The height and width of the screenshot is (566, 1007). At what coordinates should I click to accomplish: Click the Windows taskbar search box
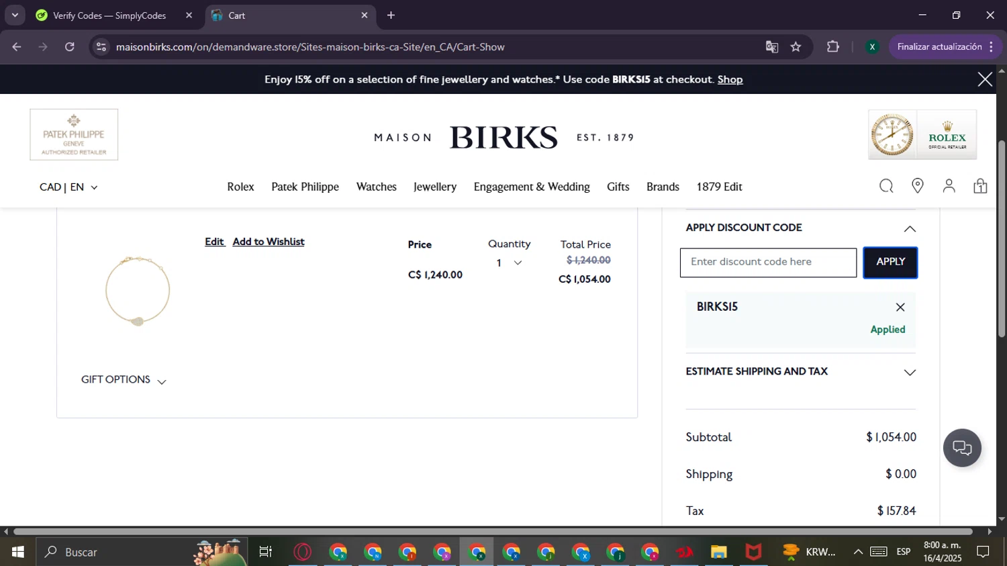(141, 552)
